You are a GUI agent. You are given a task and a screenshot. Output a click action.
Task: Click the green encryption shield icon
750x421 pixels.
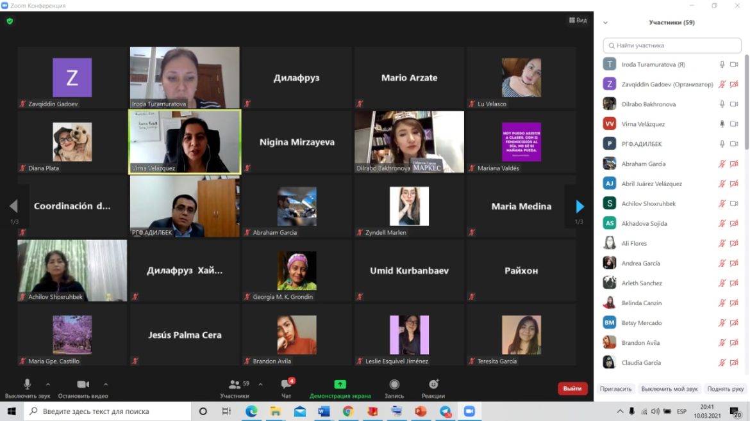10,21
